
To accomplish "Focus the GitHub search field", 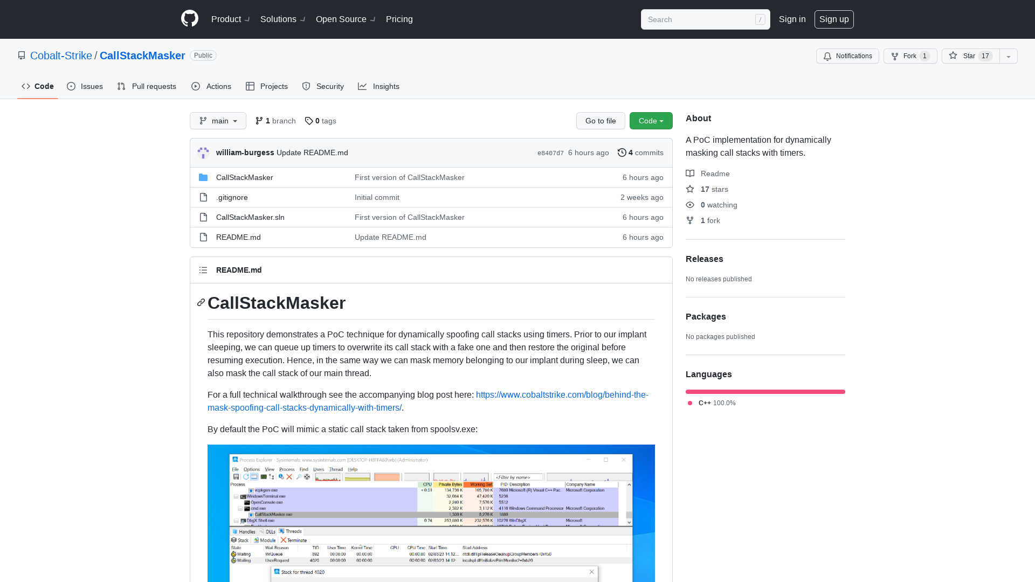I will pyautogui.click(x=705, y=19).
